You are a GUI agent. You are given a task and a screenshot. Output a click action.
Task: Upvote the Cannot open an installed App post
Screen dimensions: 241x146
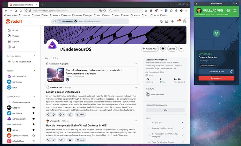(48, 115)
